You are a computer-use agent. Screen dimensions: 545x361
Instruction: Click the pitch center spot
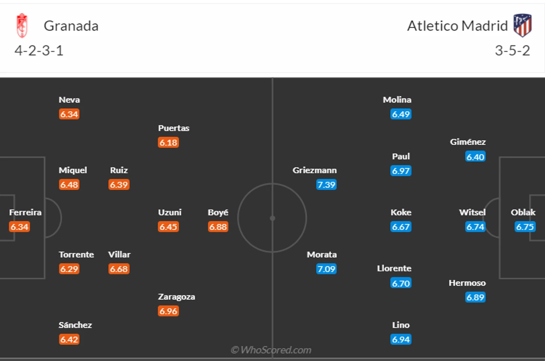click(272, 218)
